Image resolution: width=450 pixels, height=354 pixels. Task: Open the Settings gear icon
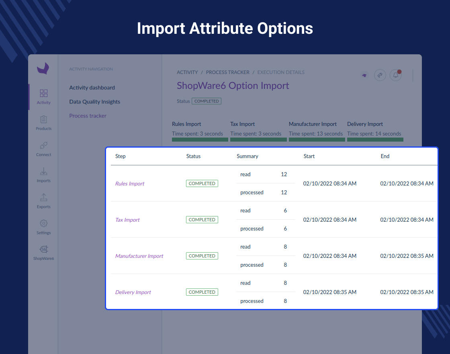click(x=44, y=223)
